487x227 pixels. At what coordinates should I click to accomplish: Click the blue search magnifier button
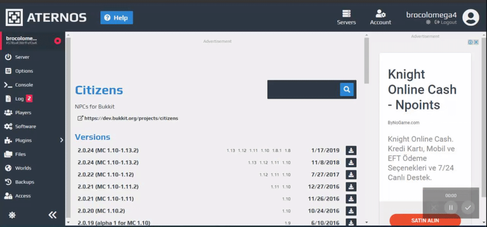pos(347,90)
